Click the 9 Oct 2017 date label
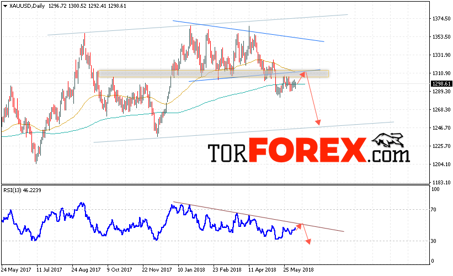453x276 pixels. (x=120, y=269)
